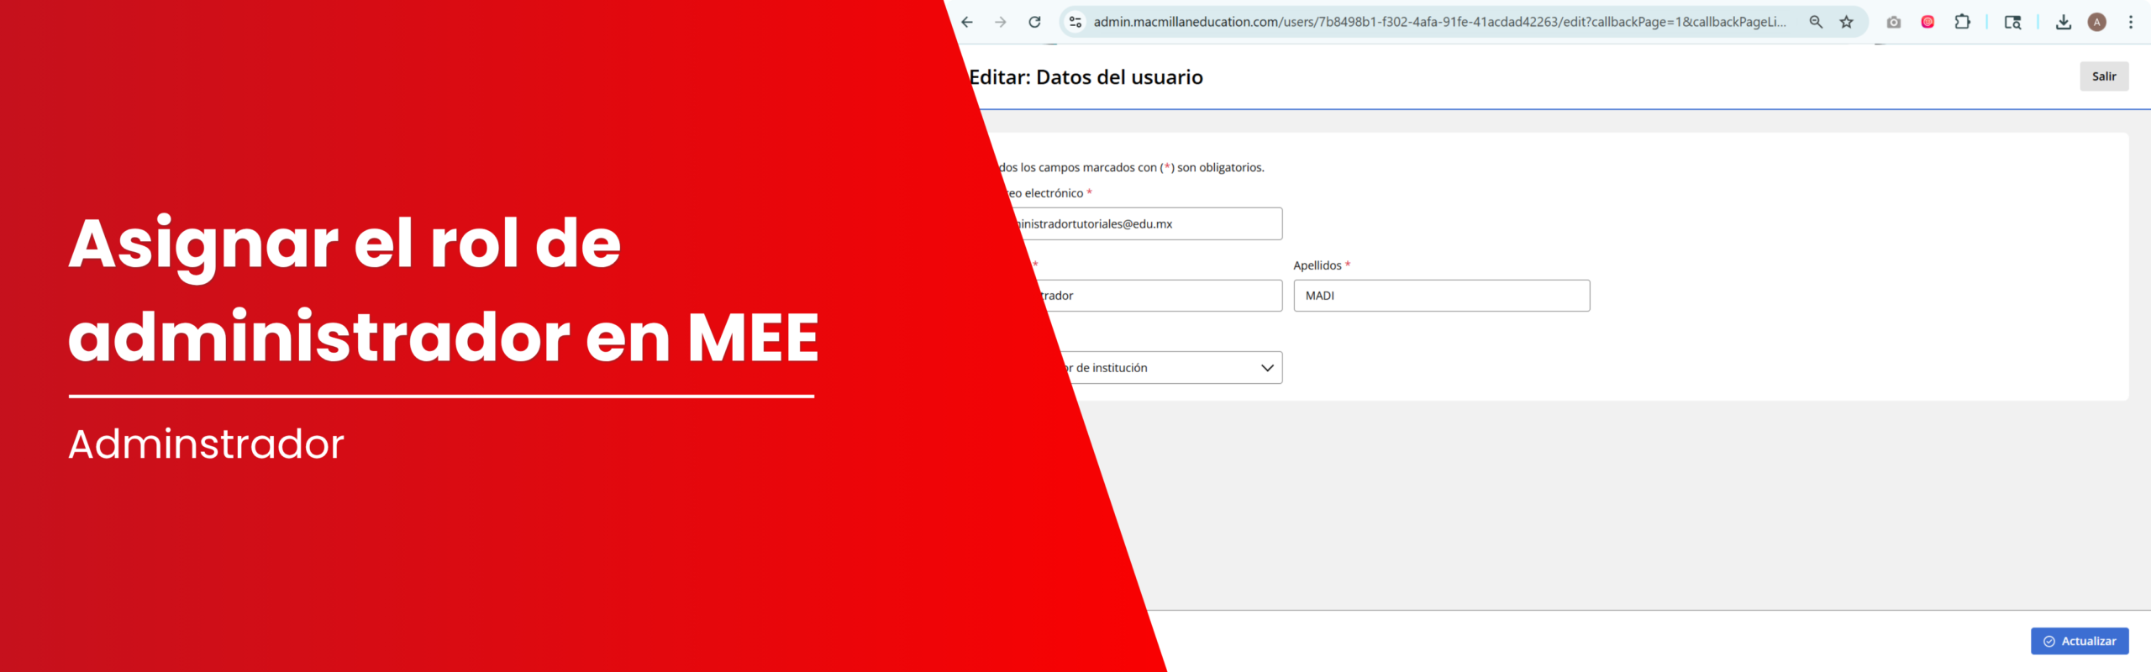Image resolution: width=2151 pixels, height=672 pixels.
Task: View site information icon in address bar
Action: [x=1075, y=23]
